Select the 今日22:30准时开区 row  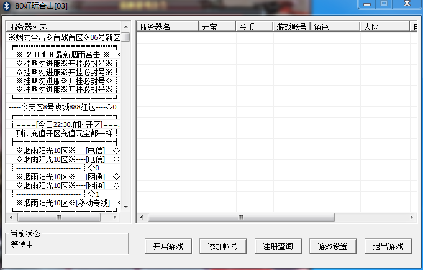[64, 124]
